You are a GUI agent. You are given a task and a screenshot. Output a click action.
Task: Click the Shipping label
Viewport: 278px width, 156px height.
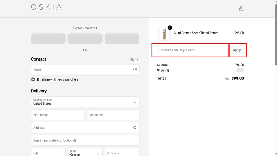(163, 70)
